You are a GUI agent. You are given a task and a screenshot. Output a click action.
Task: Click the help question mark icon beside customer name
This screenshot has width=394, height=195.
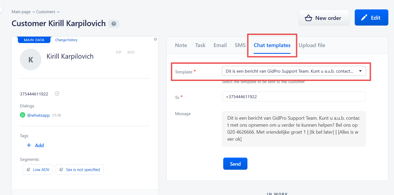point(114,24)
